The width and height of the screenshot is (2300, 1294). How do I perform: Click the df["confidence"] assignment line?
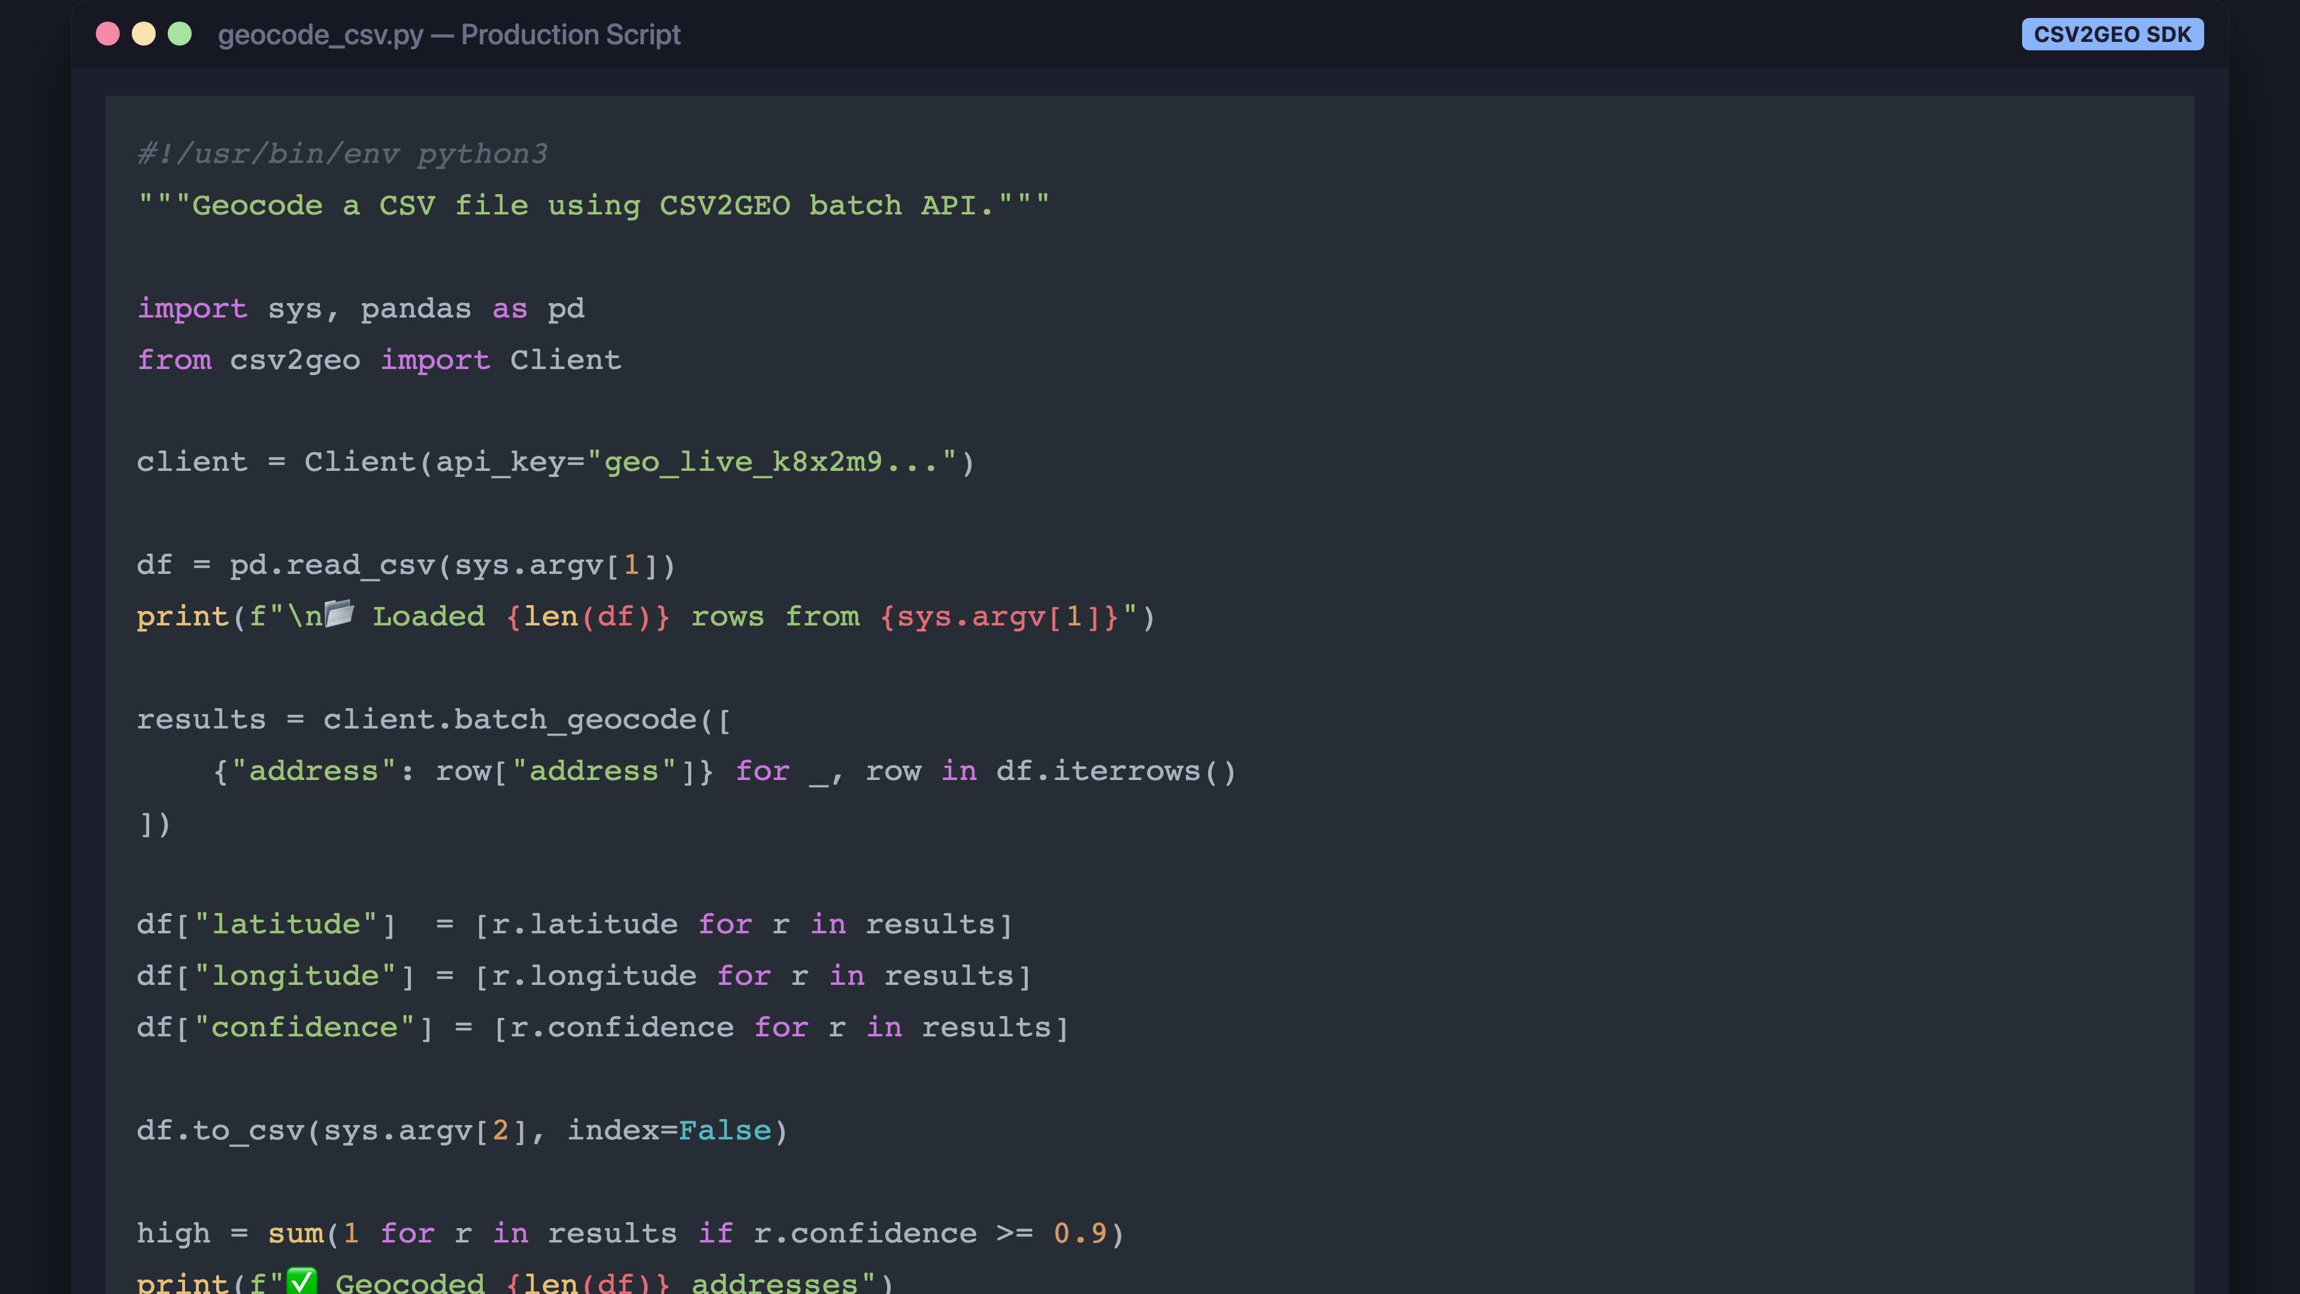pos(604,1028)
